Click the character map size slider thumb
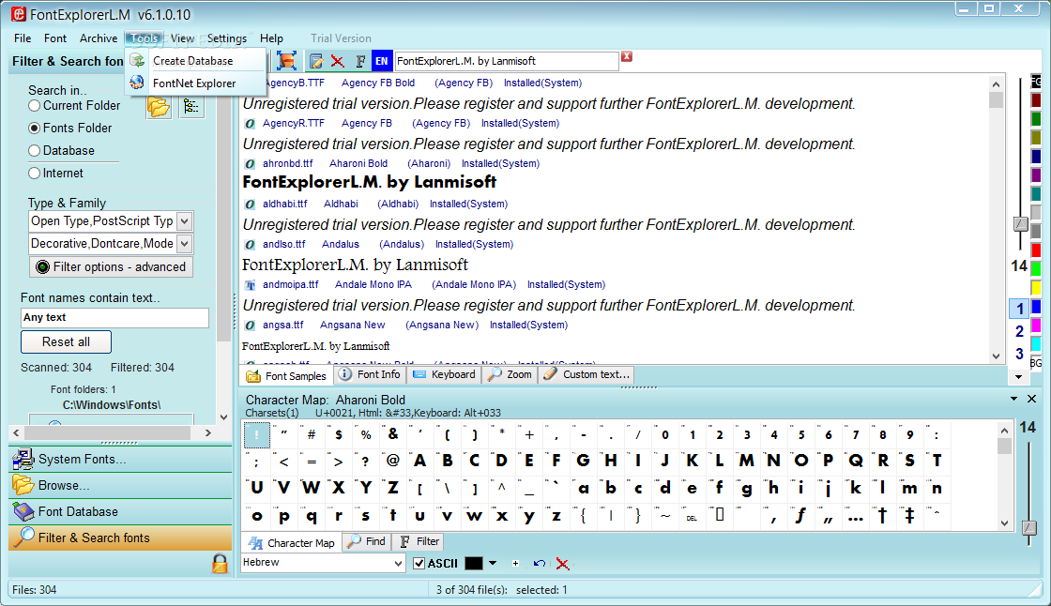 pos(1029,527)
